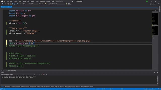The height and width of the screenshot is (90, 161).
Task: Click the window.geometry("650x300") code line
Action: click(22, 33)
